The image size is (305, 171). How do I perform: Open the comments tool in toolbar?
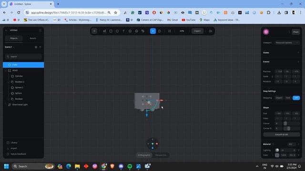(160, 31)
